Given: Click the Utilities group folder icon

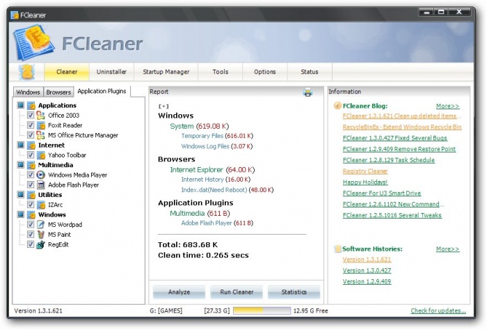Looking at the screenshot, I should coord(31,195).
